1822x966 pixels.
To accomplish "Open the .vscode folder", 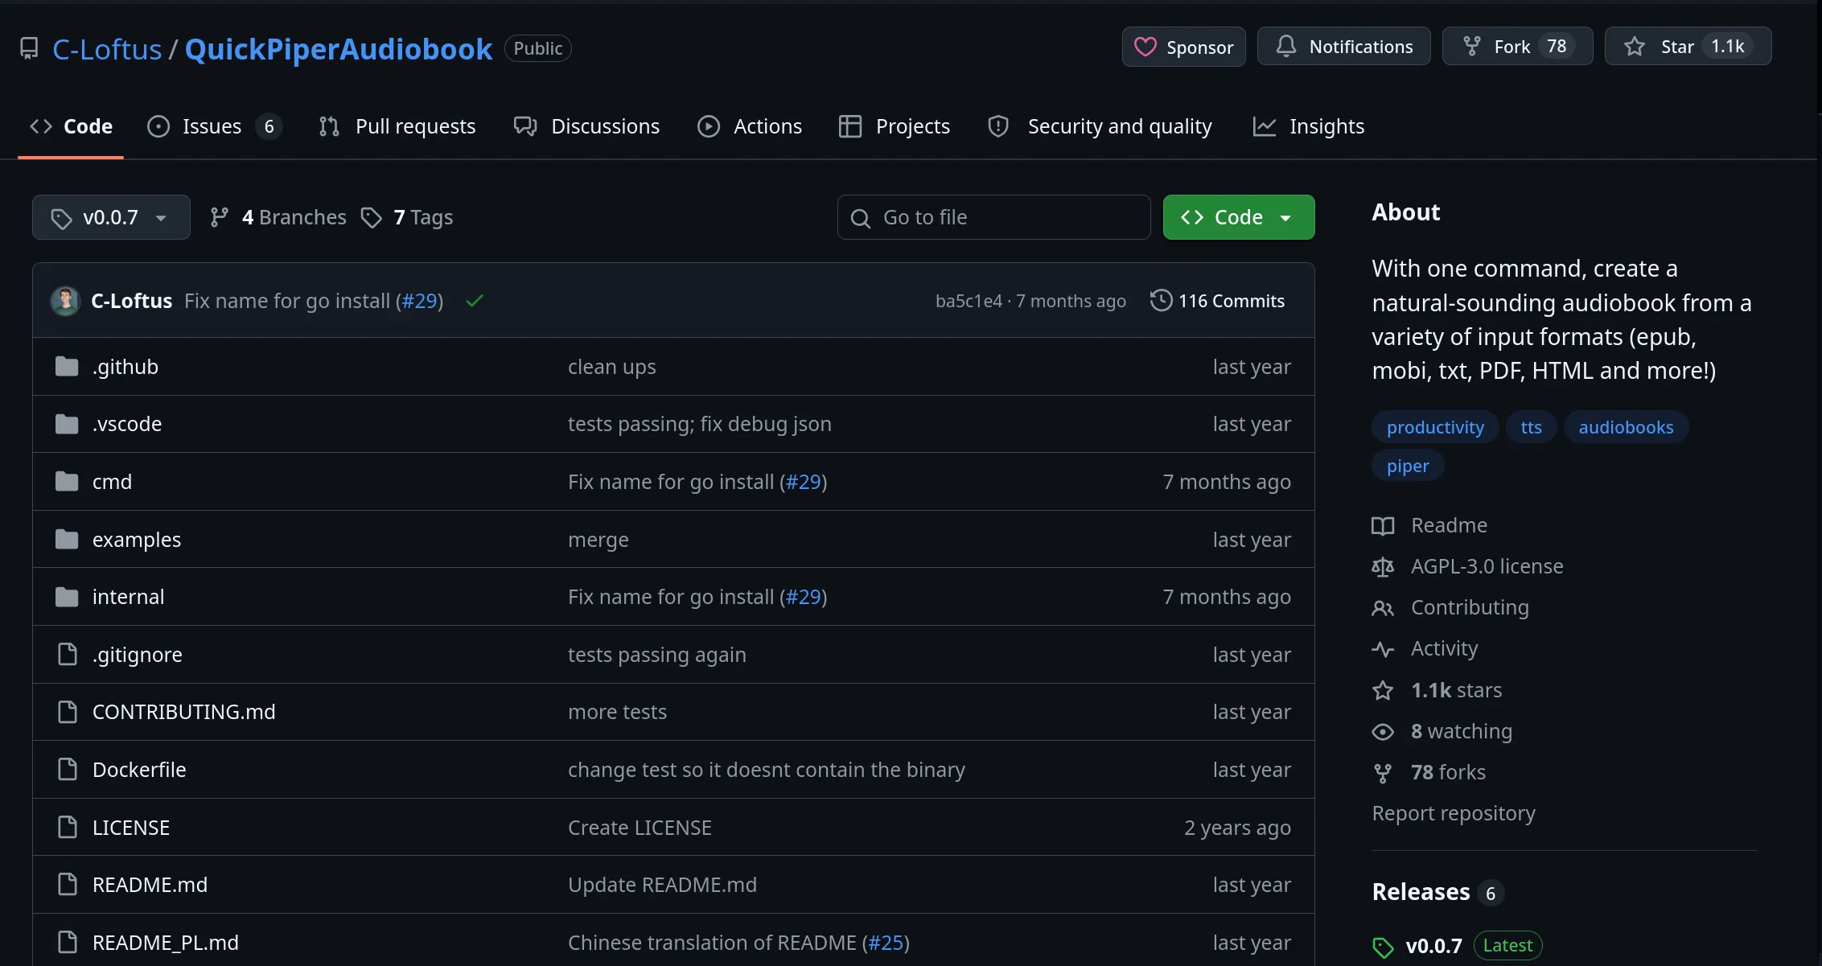I will pyautogui.click(x=127, y=424).
